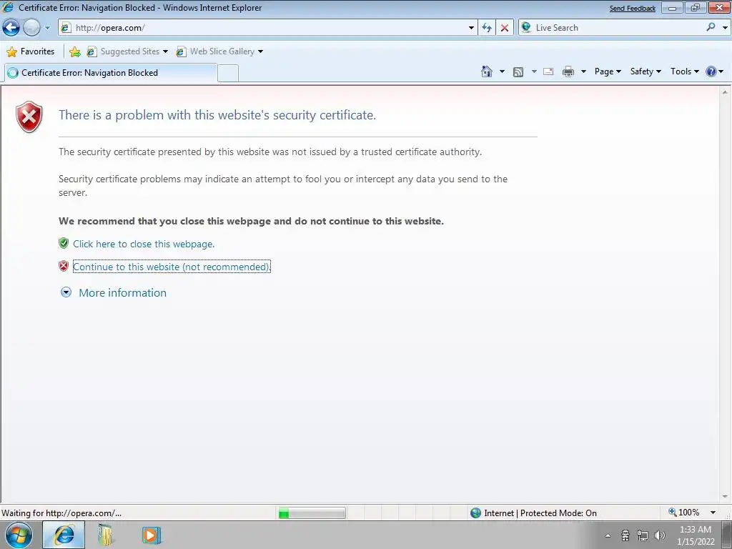
Task: Click 'Waiting for http://opera.com/...' status text
Action: [61, 513]
